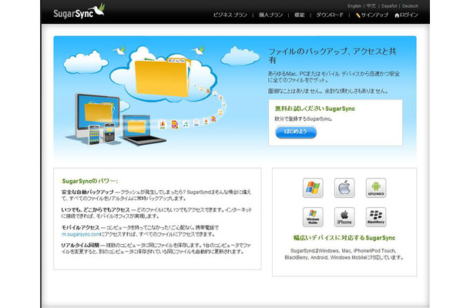The height and width of the screenshot is (308, 470).
Task: Select the BlackBerry platform icon
Action: pyautogui.click(x=375, y=217)
